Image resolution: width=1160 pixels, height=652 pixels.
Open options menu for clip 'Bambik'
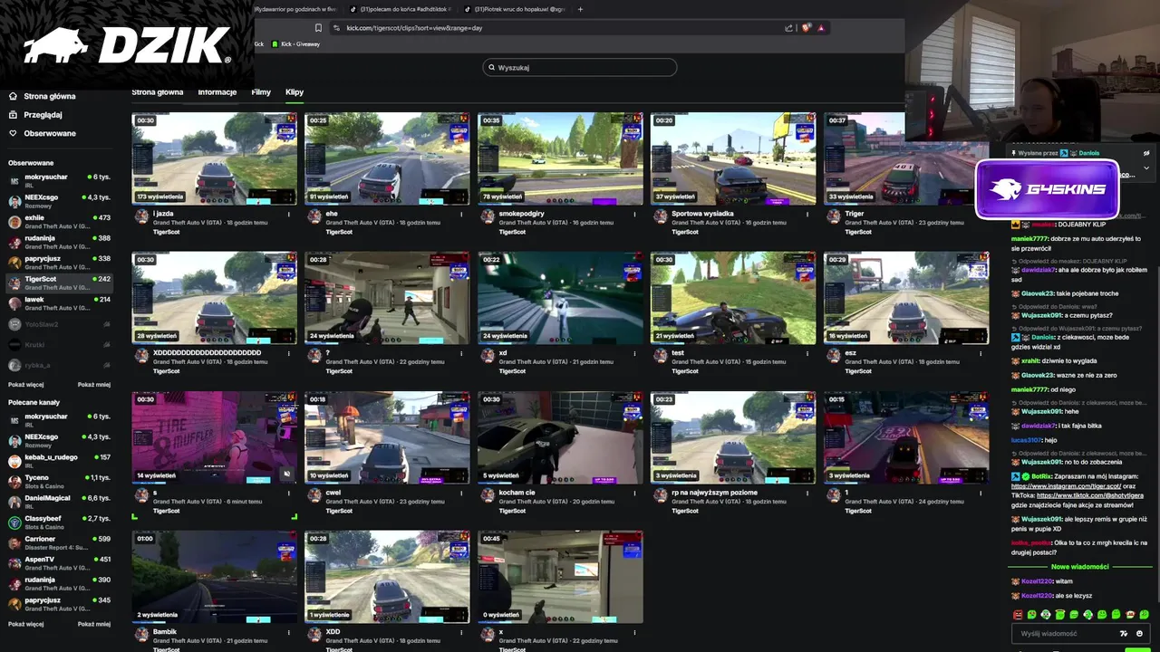click(289, 633)
